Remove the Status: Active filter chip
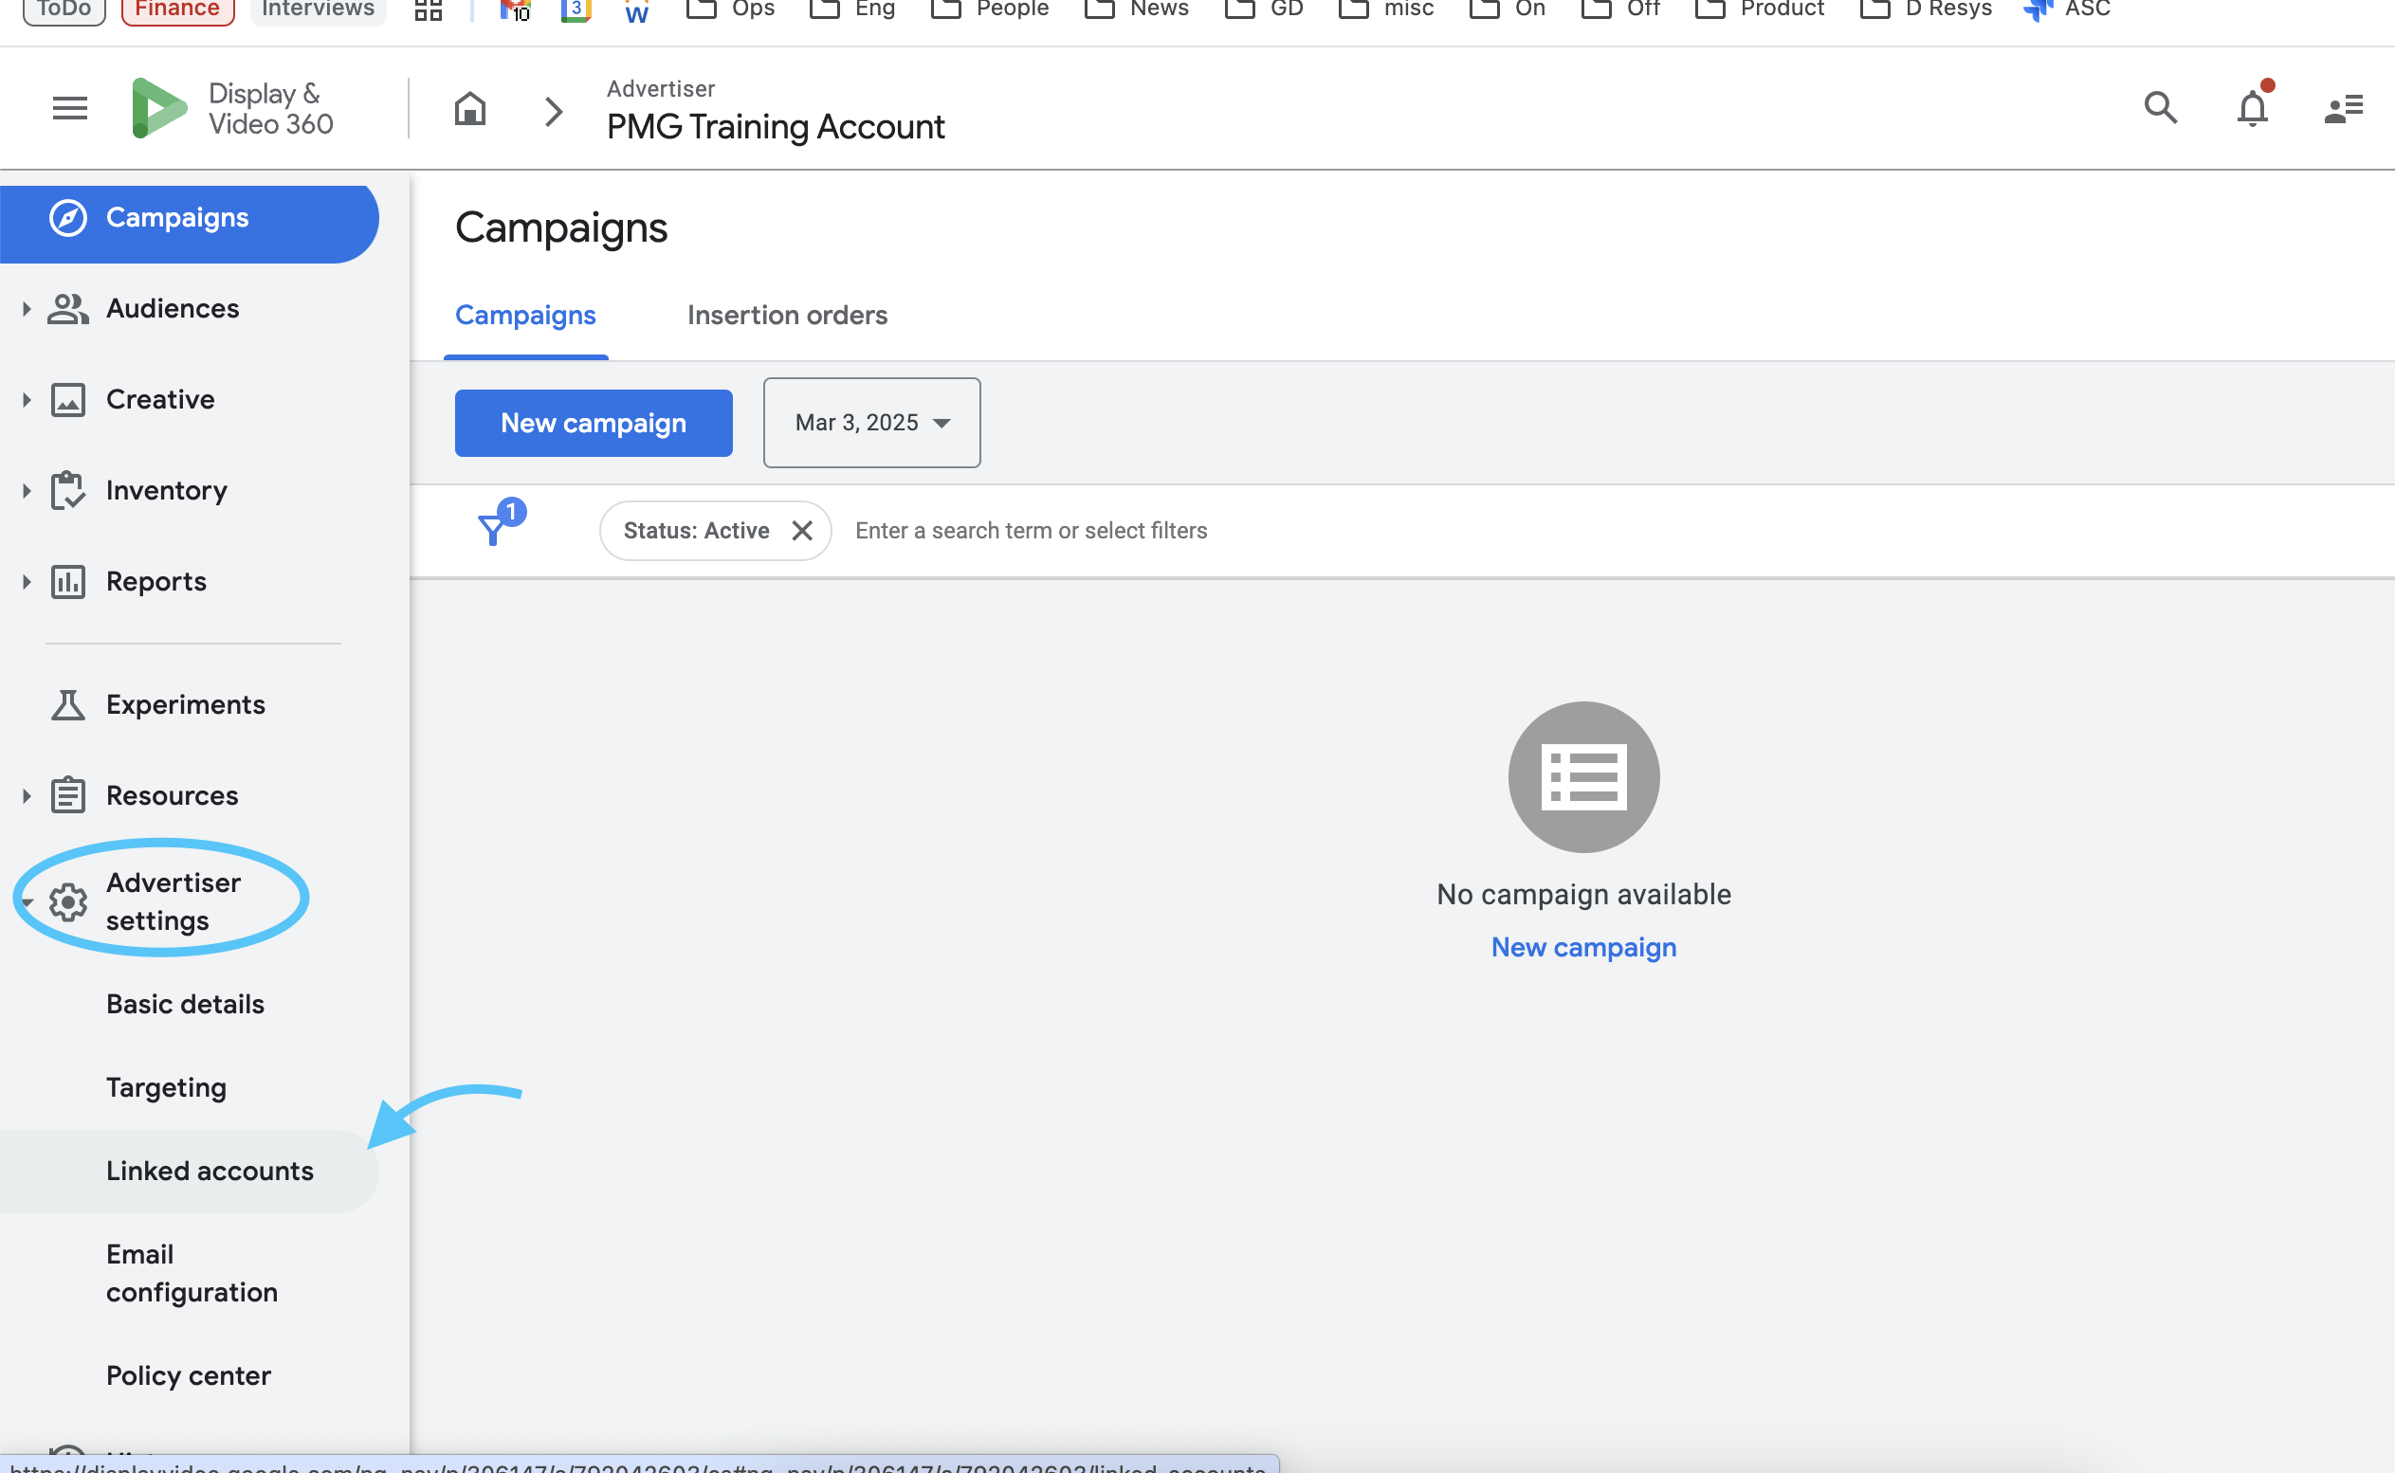The width and height of the screenshot is (2395, 1473). pyautogui.click(x=802, y=531)
